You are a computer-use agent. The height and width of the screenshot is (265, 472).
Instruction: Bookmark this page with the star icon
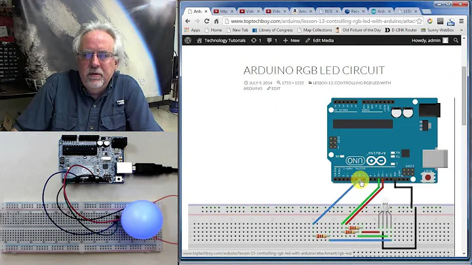pyautogui.click(x=419, y=21)
